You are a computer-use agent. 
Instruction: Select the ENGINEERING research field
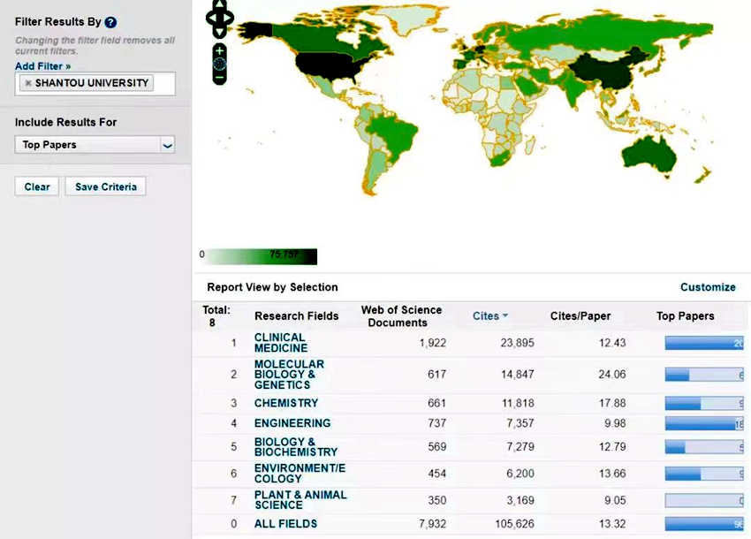point(292,423)
